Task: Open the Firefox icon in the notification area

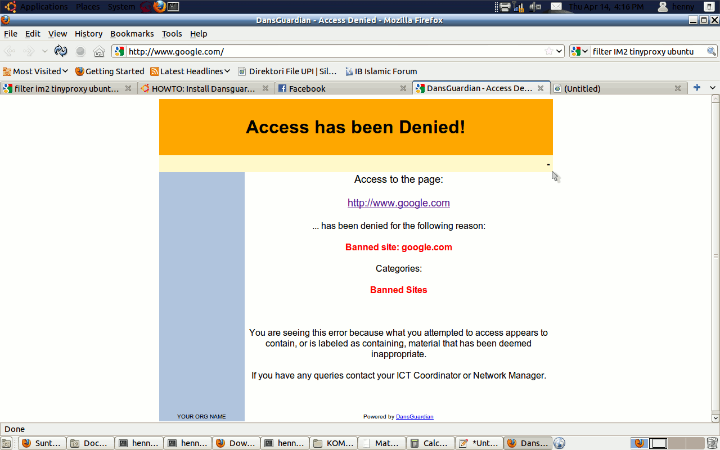Action: click(639, 443)
